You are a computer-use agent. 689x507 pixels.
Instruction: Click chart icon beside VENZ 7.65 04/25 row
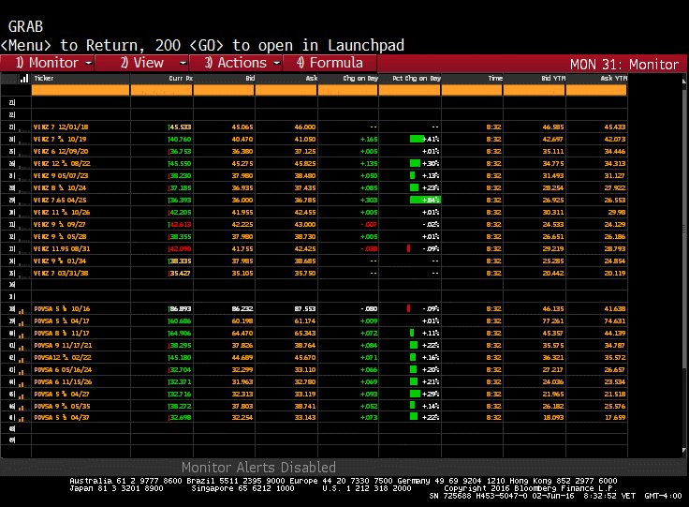[x=24, y=200]
